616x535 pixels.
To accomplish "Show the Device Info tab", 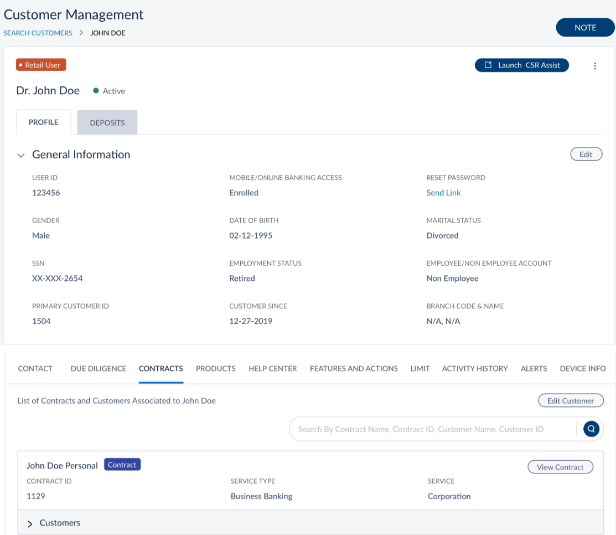I will 582,368.
